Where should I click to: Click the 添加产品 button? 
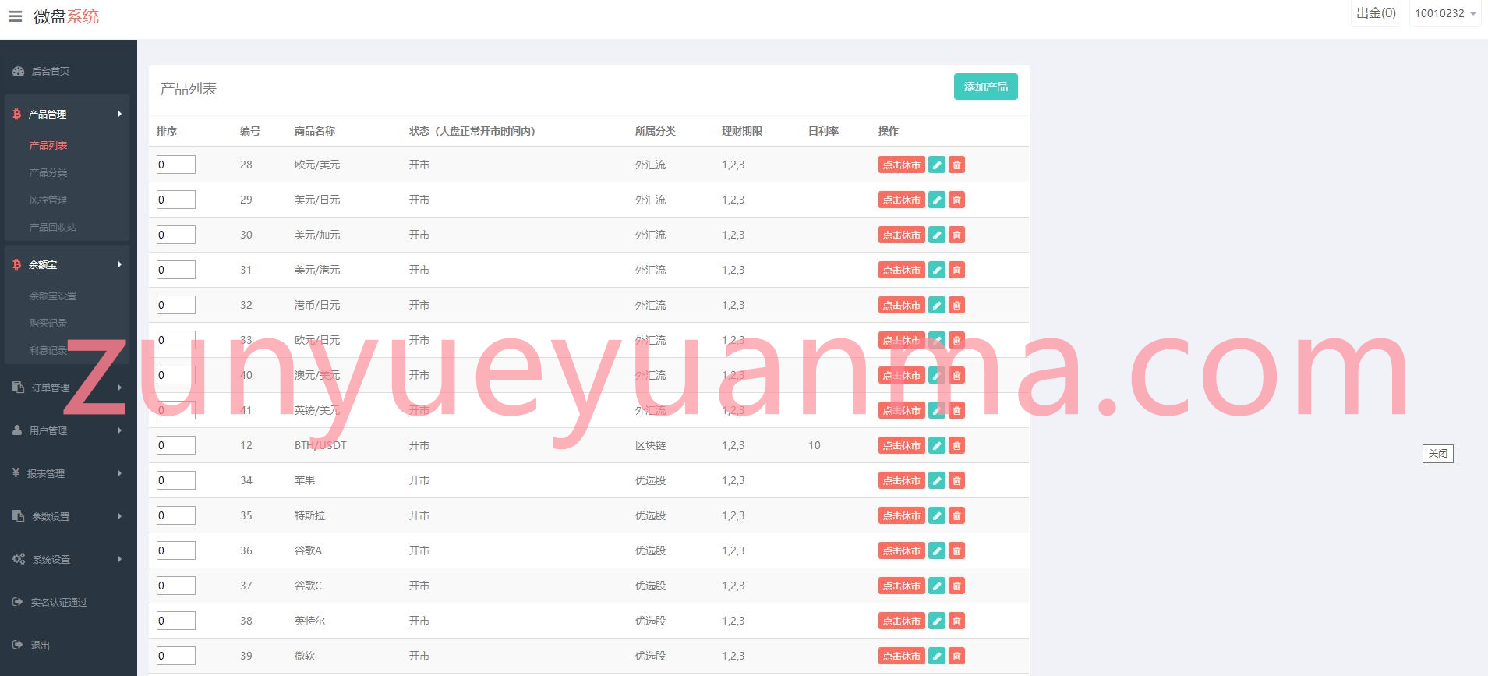[985, 87]
